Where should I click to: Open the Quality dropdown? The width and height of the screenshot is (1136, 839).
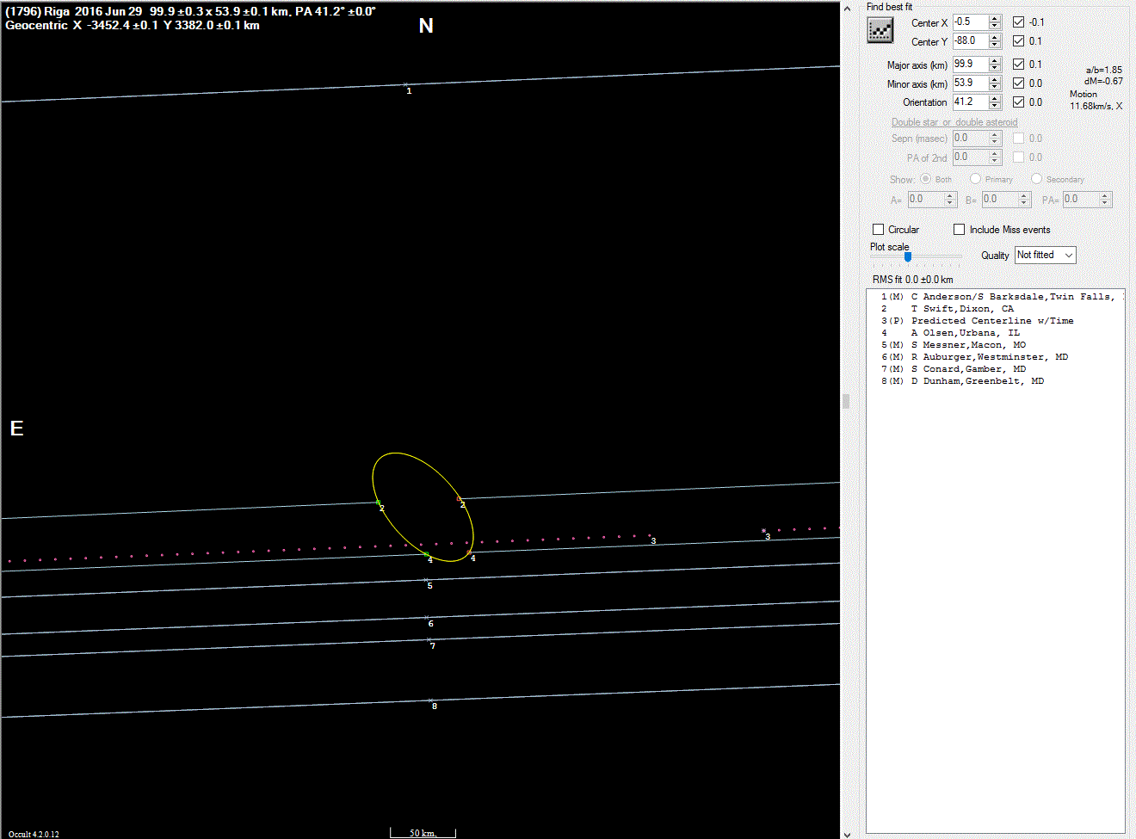coord(1046,256)
